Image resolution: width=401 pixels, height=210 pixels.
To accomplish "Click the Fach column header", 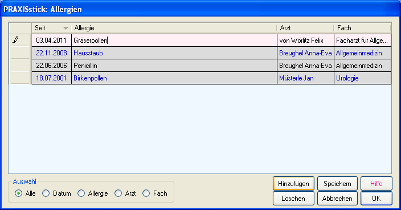I will (x=362, y=28).
